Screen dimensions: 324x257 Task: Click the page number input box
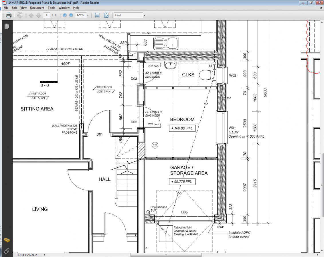point(47,15)
